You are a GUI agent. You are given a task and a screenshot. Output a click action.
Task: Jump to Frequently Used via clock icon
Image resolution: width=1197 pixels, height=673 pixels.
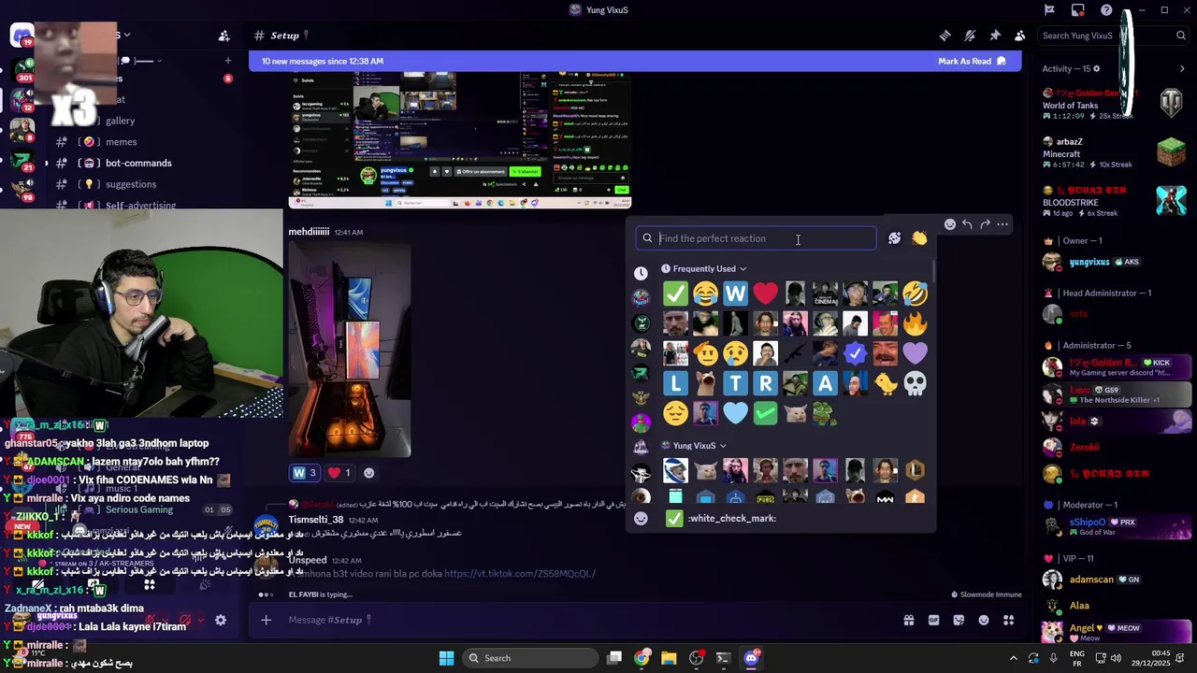click(x=641, y=273)
